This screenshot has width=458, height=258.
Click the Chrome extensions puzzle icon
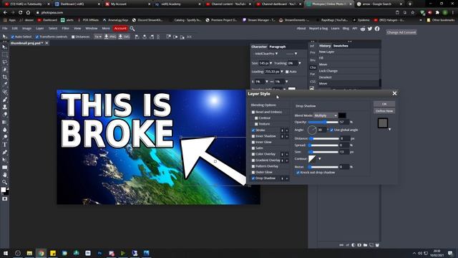tap(437, 13)
